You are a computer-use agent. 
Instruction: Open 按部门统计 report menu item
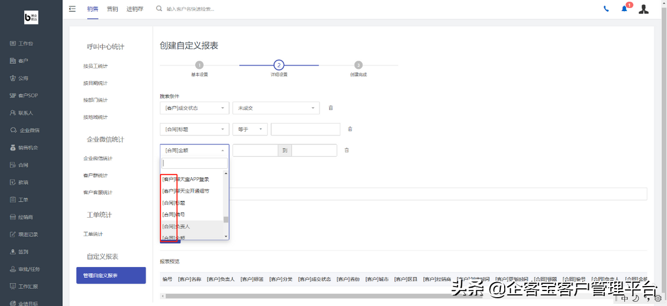(96, 100)
